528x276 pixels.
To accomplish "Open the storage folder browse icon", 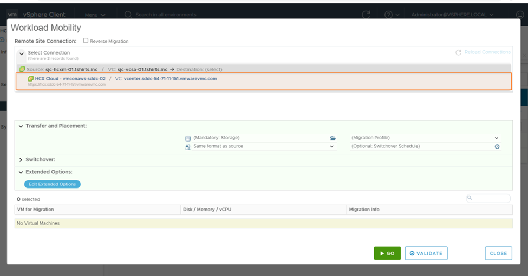I will (x=333, y=138).
